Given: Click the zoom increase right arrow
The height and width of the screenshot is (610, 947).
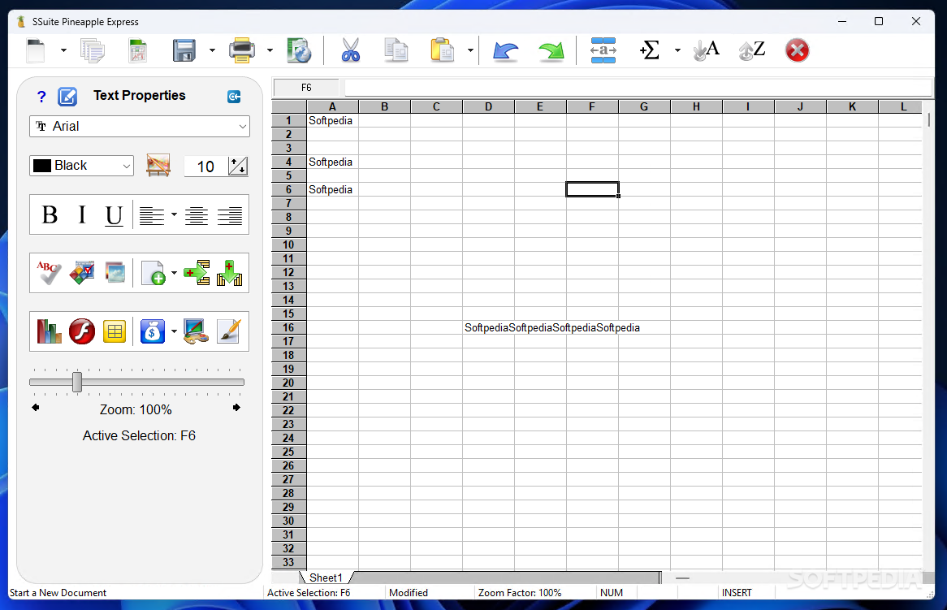Looking at the screenshot, I should (x=237, y=408).
